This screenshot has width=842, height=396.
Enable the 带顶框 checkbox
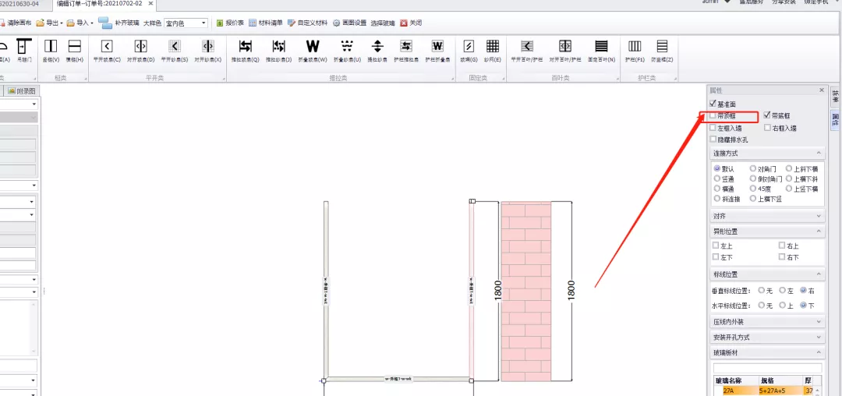tap(713, 115)
